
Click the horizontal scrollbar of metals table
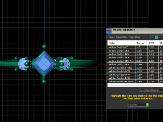pos(135,85)
